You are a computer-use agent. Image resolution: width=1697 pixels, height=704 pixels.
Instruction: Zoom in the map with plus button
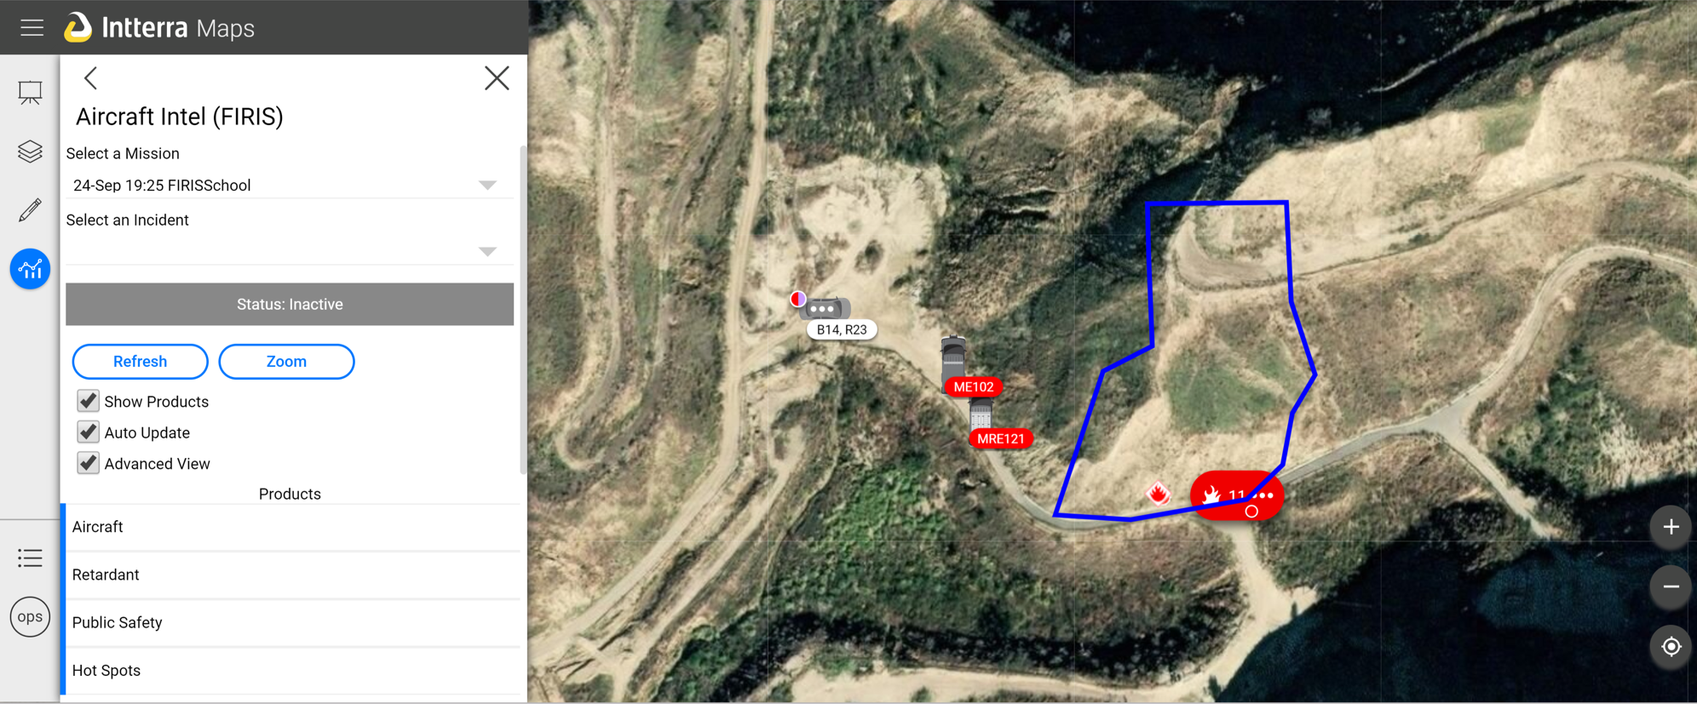click(1671, 527)
